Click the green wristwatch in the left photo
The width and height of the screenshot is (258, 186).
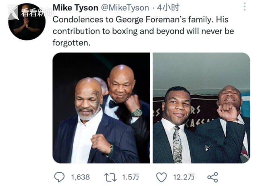tap(137, 113)
